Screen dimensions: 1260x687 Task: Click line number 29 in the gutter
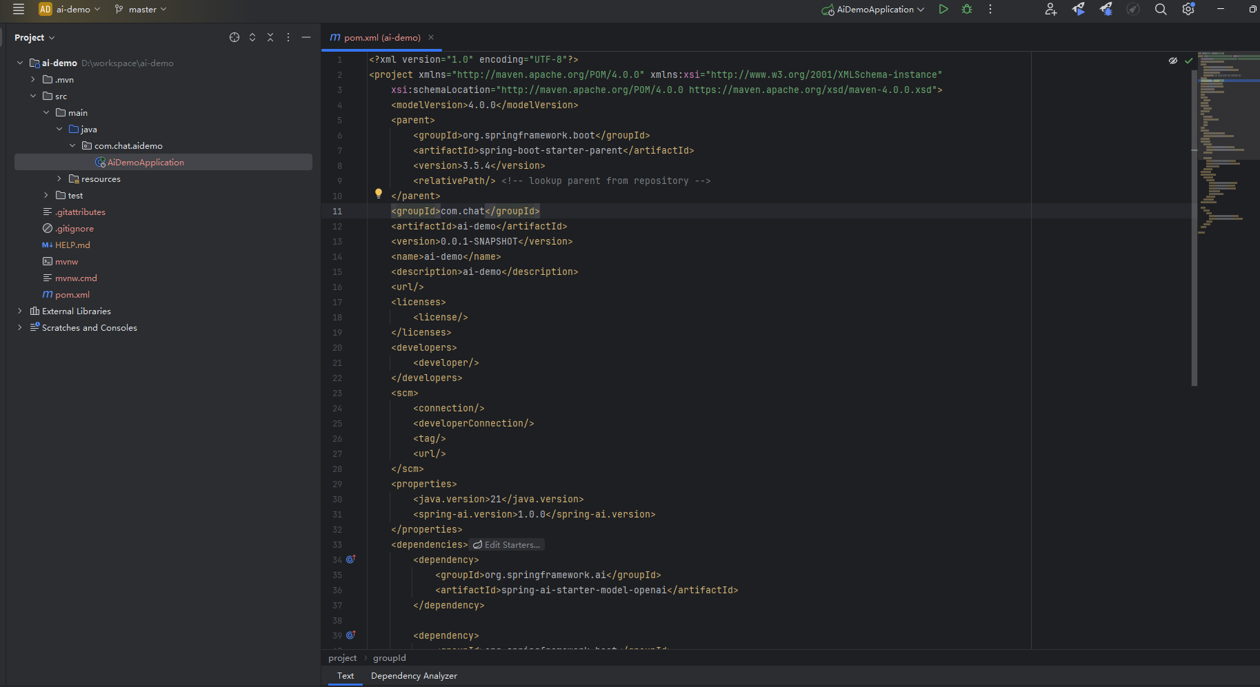(x=337, y=484)
